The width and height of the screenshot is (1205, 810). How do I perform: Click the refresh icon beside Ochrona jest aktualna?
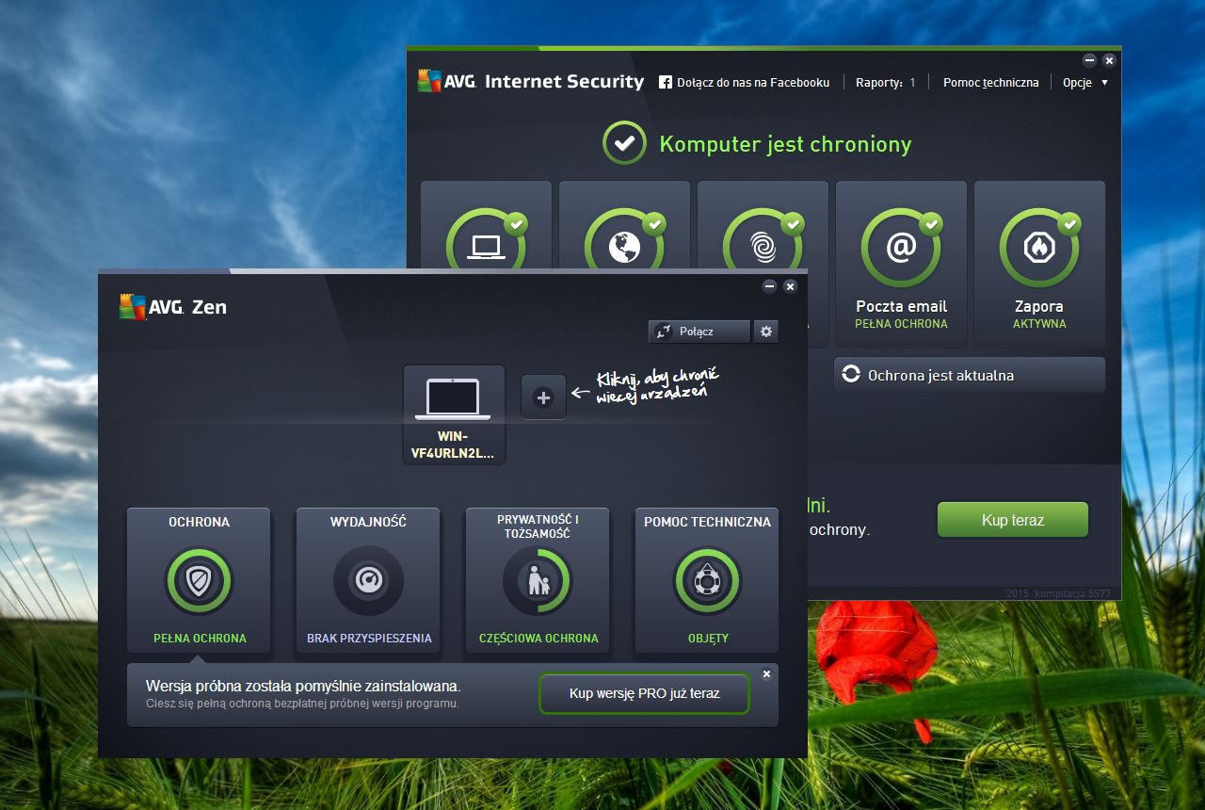[851, 374]
